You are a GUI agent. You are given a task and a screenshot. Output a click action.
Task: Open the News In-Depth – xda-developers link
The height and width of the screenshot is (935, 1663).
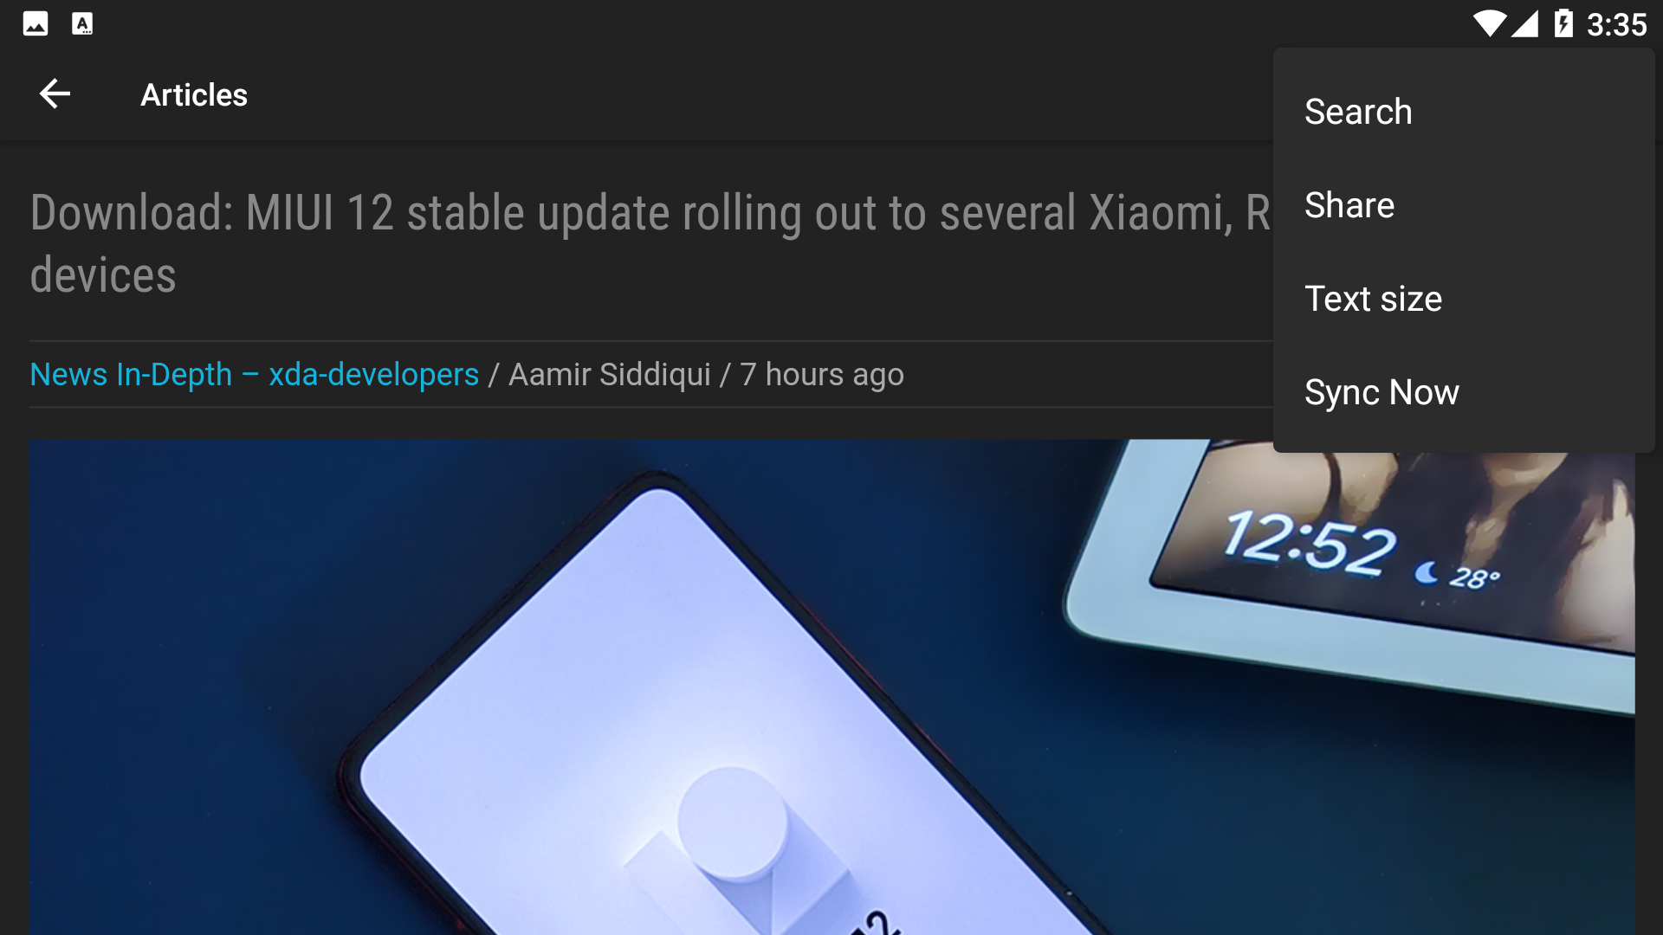tap(254, 375)
